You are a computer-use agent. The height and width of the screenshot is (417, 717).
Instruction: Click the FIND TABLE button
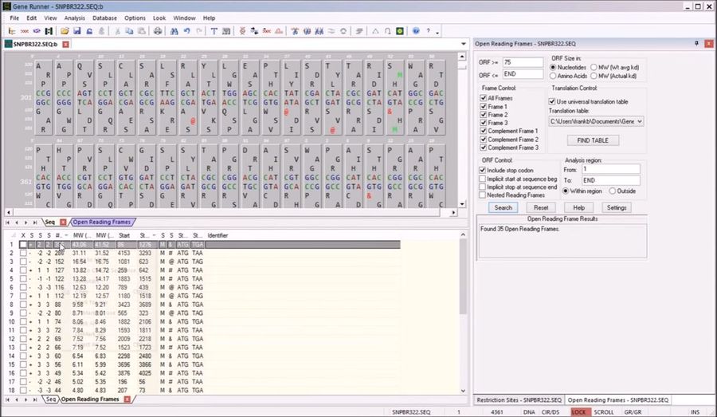[x=593, y=140]
